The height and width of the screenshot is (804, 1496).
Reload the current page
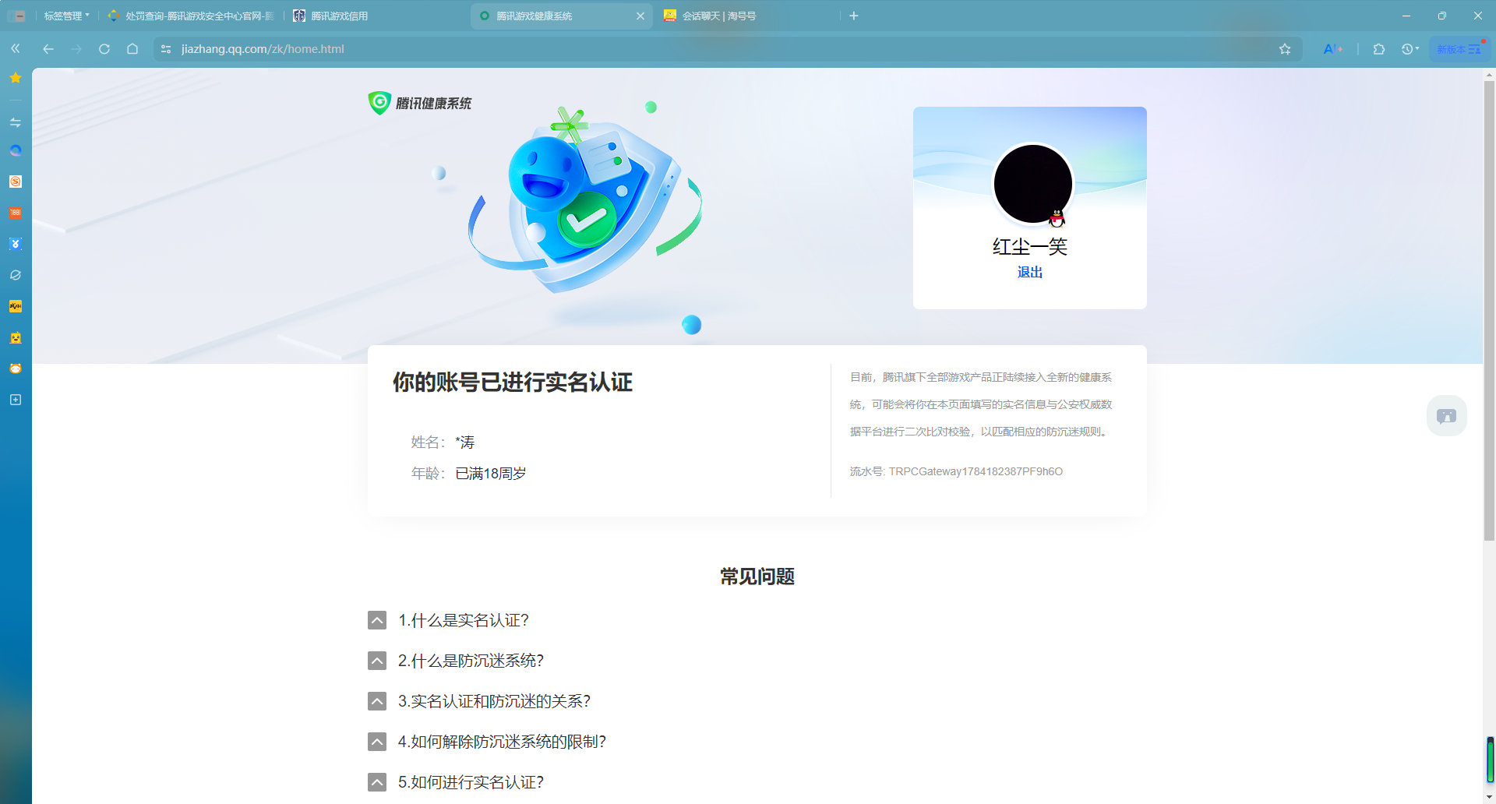click(x=104, y=48)
